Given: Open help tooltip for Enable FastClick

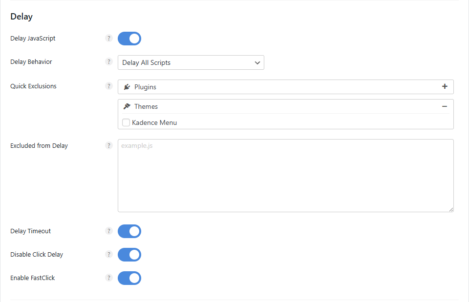Looking at the screenshot, I should point(109,278).
